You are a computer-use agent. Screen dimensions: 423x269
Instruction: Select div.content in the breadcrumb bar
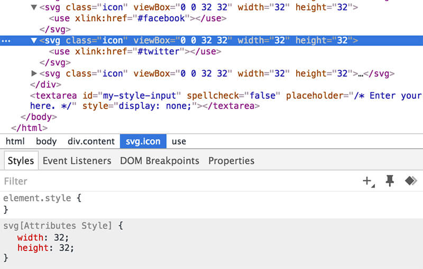pos(91,141)
